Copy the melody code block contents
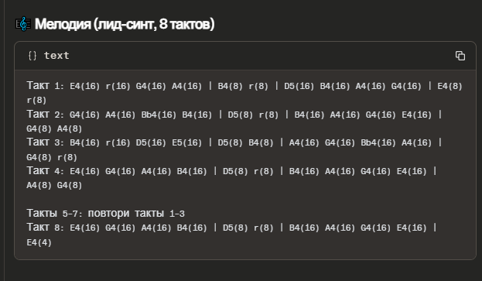 (x=460, y=56)
